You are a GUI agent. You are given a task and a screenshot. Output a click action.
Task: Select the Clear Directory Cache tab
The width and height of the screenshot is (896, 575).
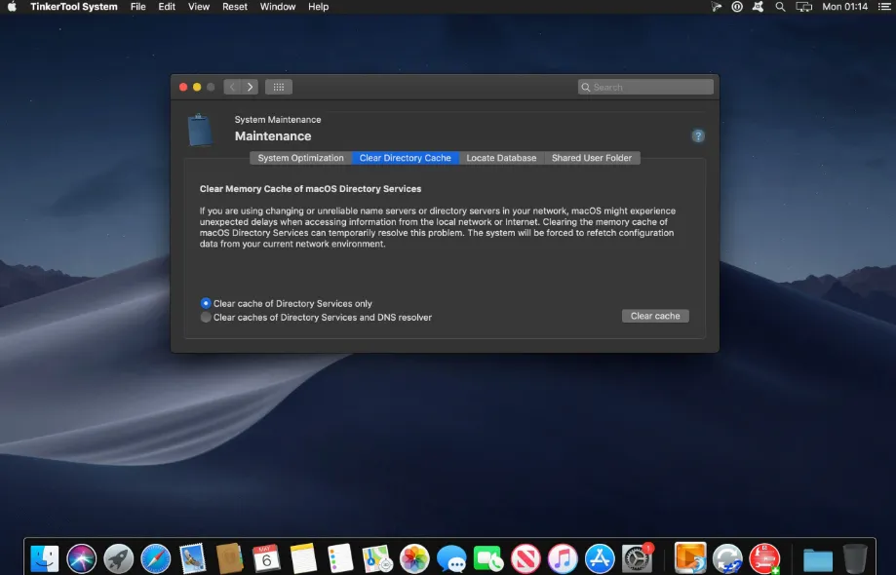point(406,158)
